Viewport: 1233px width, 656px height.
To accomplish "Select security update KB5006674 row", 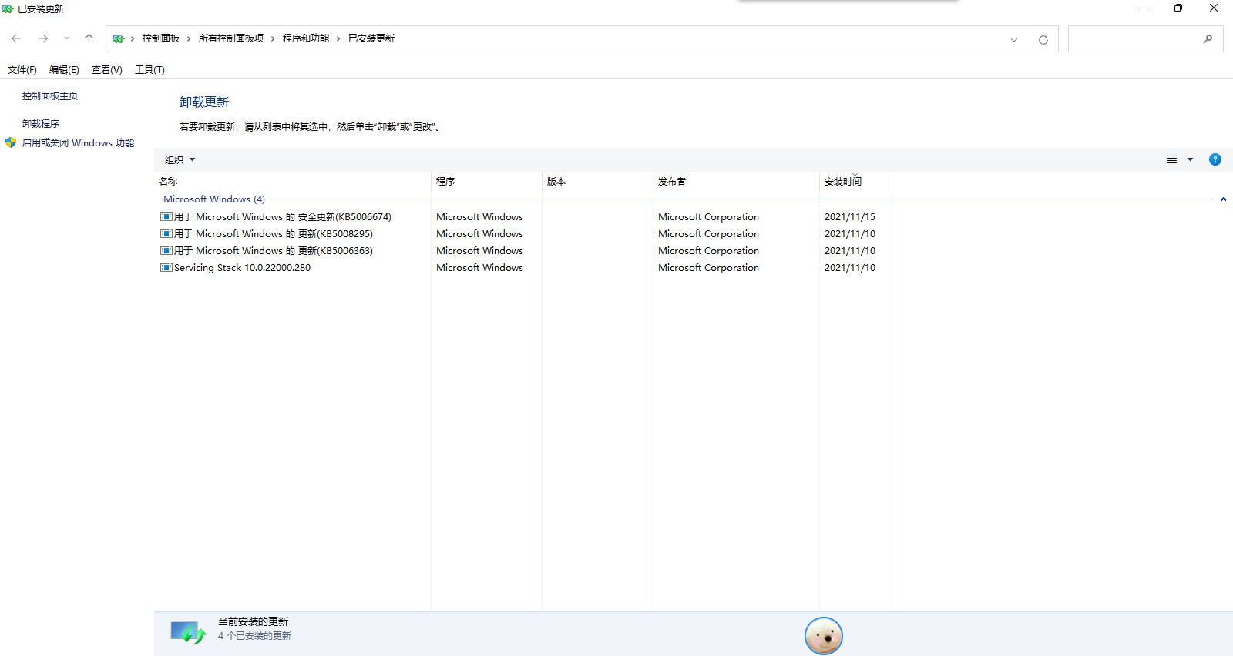I will 524,217.
